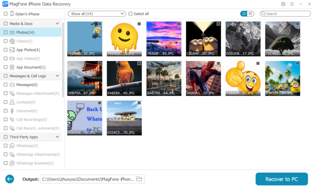
Task: Open the hamburger menu in title bar
Action: tap(292, 4)
